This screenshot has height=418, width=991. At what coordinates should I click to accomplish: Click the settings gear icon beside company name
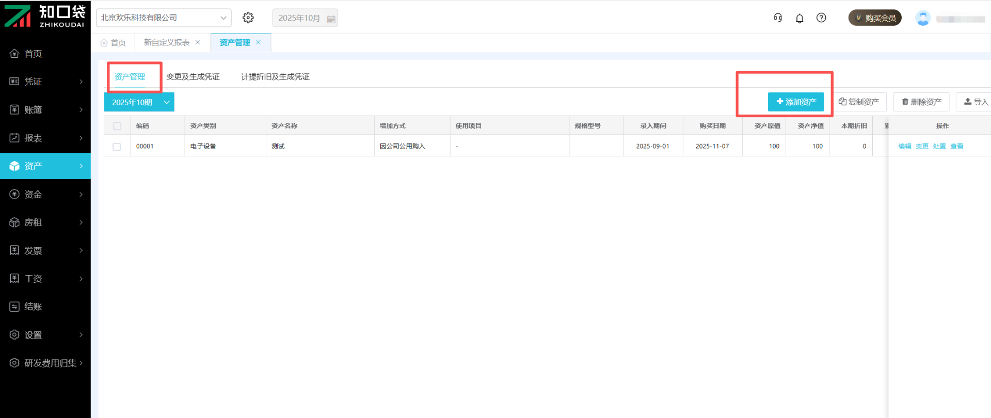coord(248,18)
